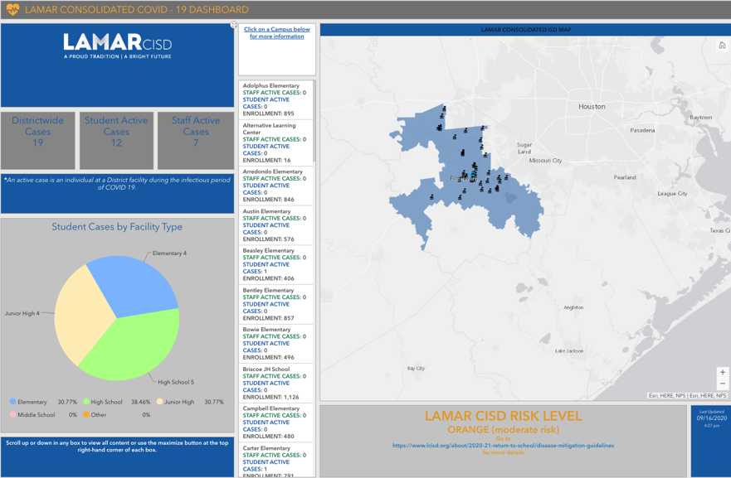Choose Bentley Elementary from the list
Image resolution: width=731 pixels, height=478 pixels.
(276, 304)
